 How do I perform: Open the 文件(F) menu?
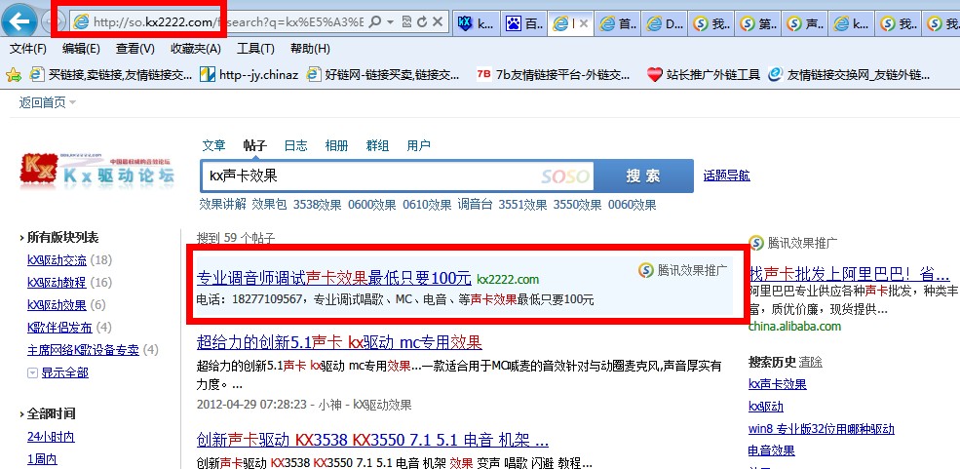click(28, 49)
